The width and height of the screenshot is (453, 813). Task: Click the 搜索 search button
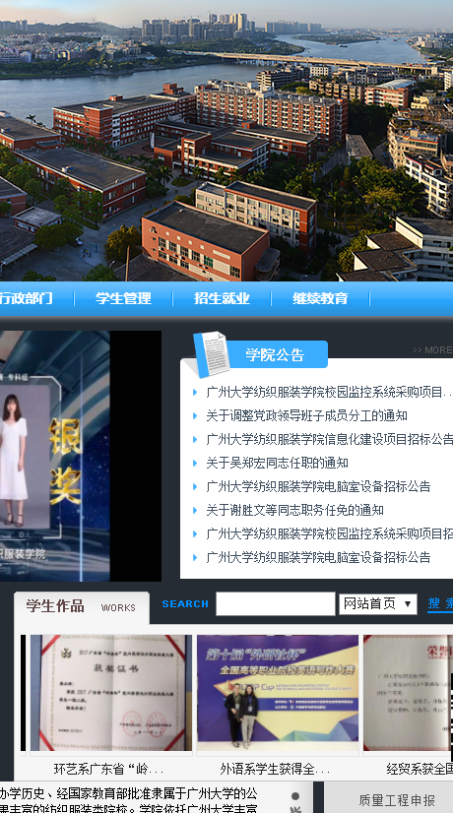coord(440,603)
